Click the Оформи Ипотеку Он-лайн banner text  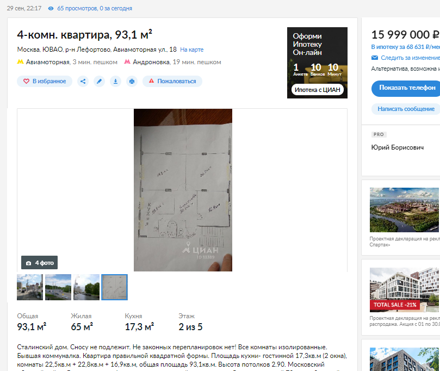pyautogui.click(x=307, y=45)
